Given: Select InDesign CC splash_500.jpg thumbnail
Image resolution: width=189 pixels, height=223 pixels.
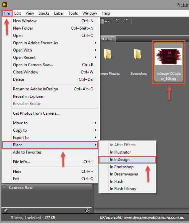Looking at the screenshot, I should [168, 56].
